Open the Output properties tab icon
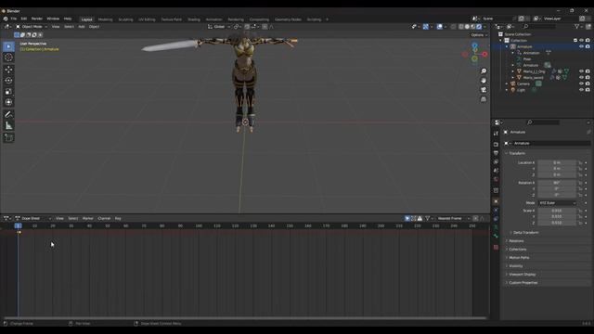 (496, 153)
